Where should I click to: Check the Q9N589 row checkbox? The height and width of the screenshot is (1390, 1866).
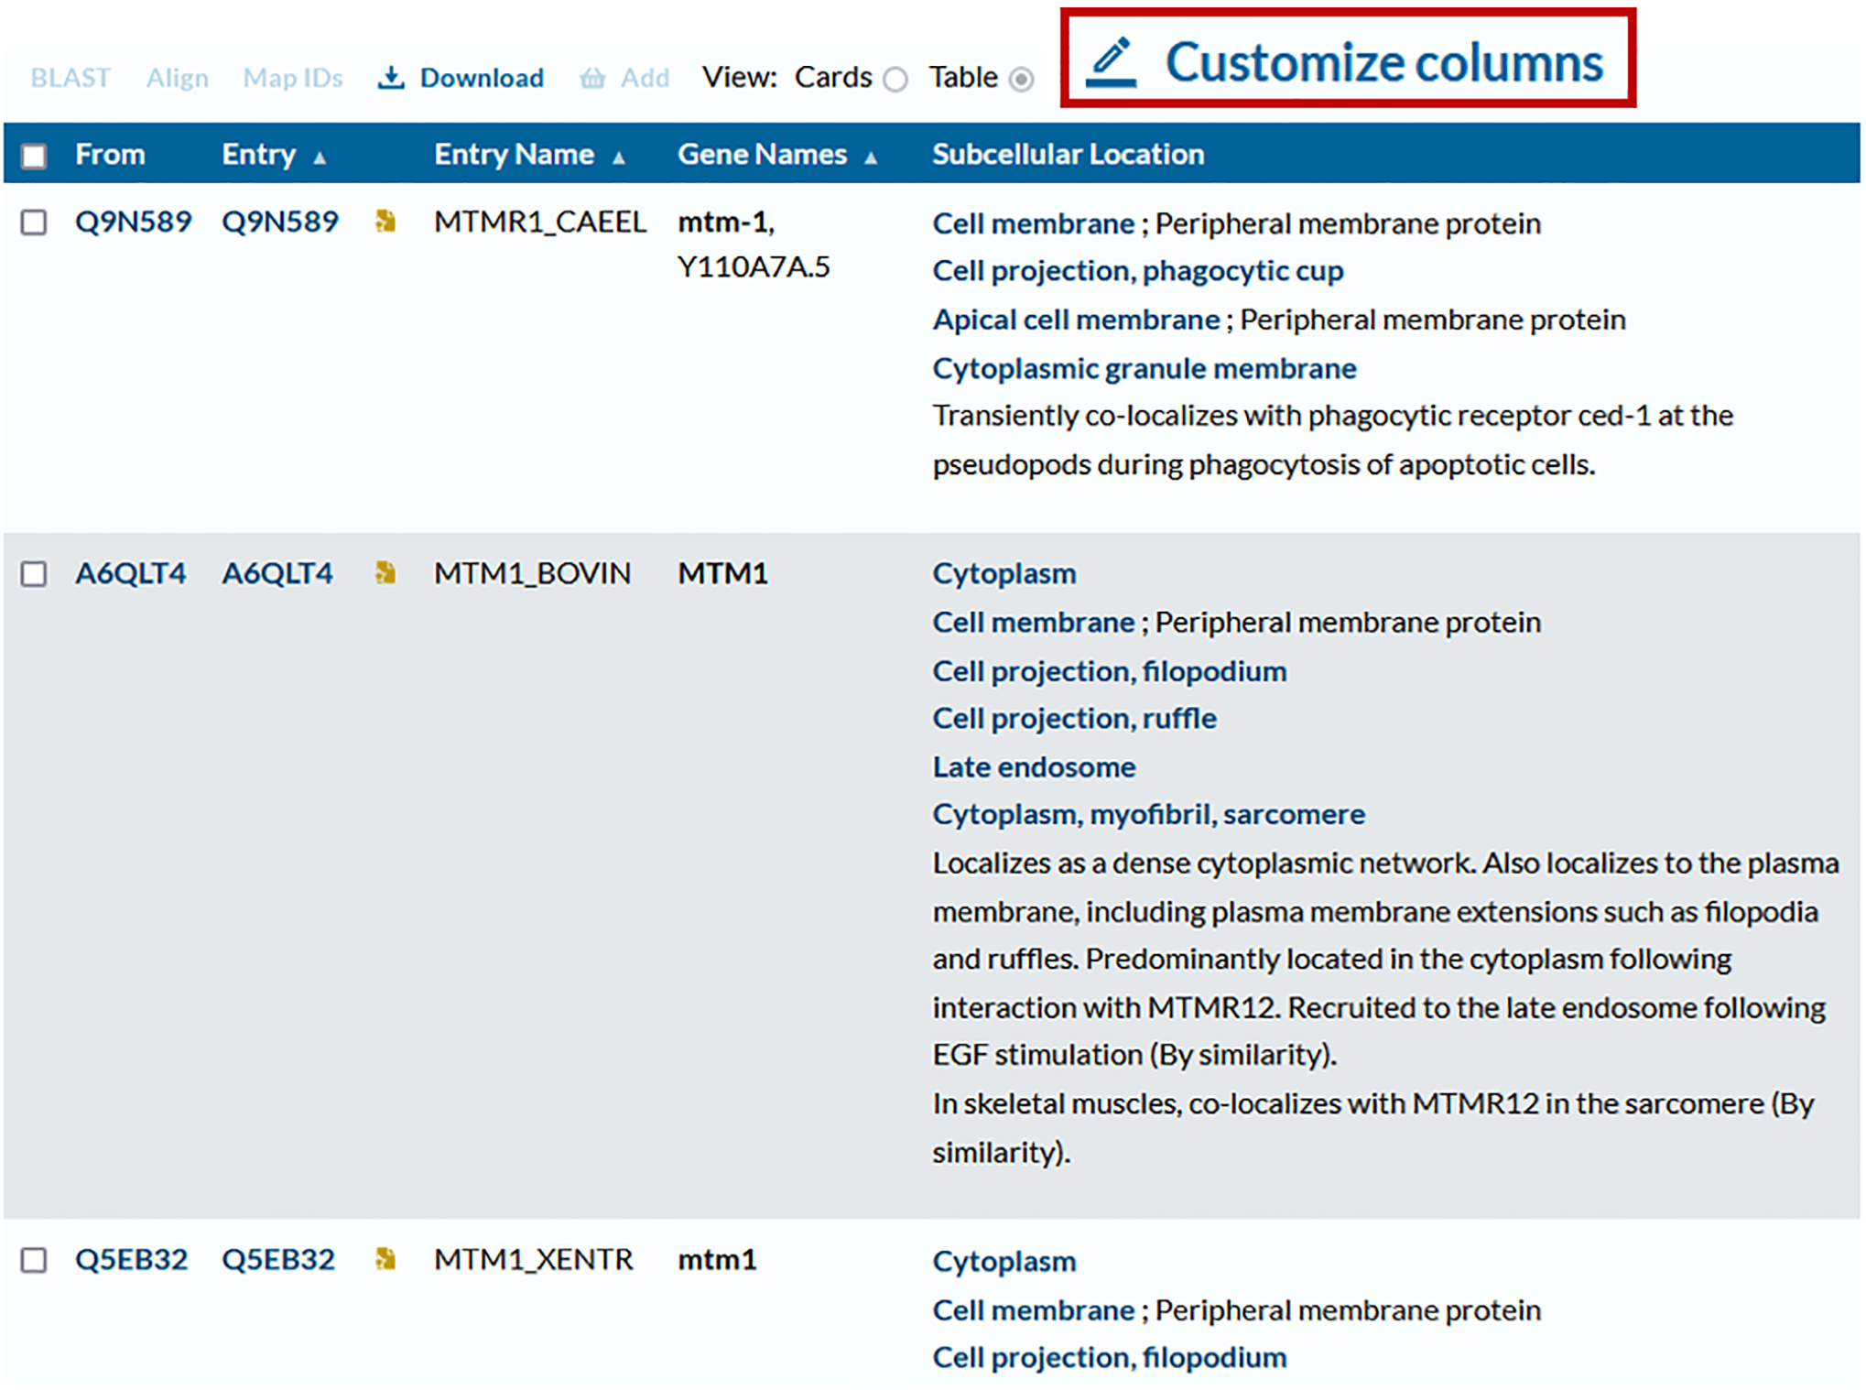(34, 223)
